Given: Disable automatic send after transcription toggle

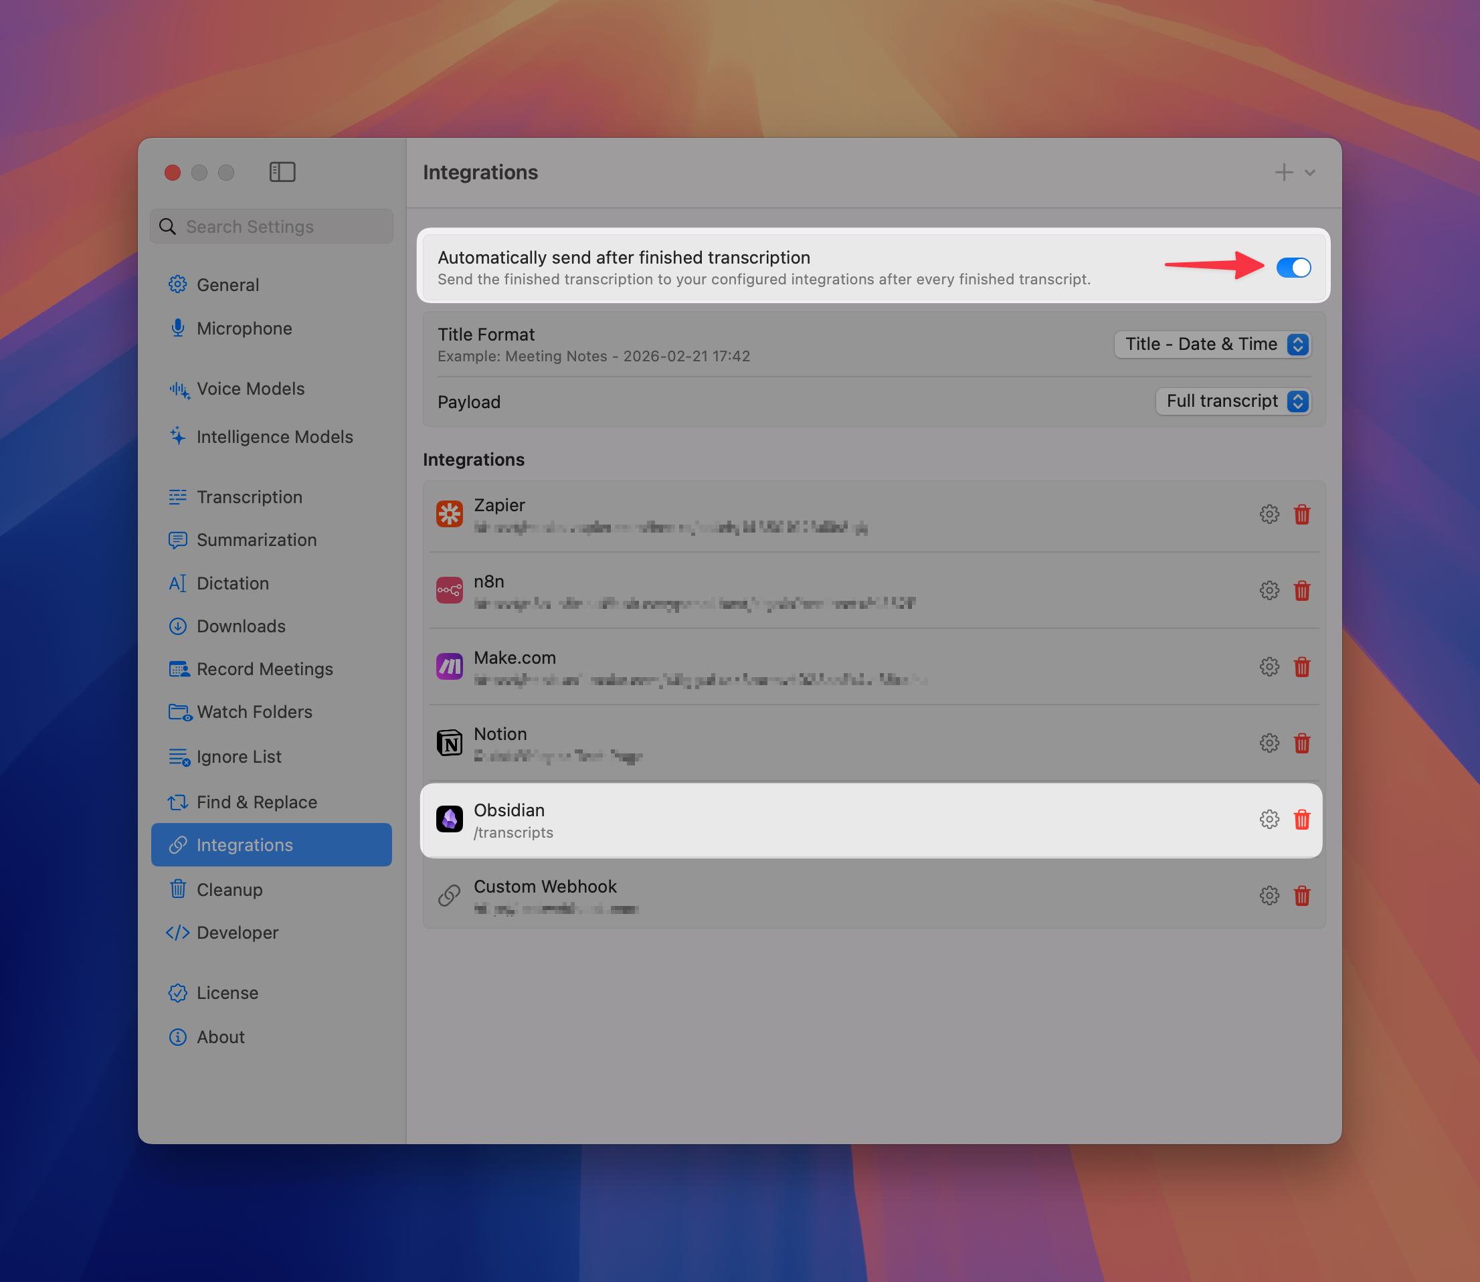Looking at the screenshot, I should pos(1293,268).
